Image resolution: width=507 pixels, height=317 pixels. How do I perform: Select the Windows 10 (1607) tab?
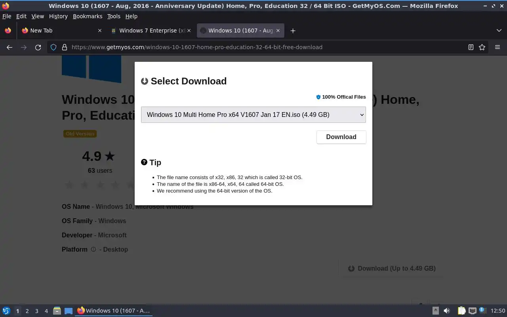tap(240, 31)
